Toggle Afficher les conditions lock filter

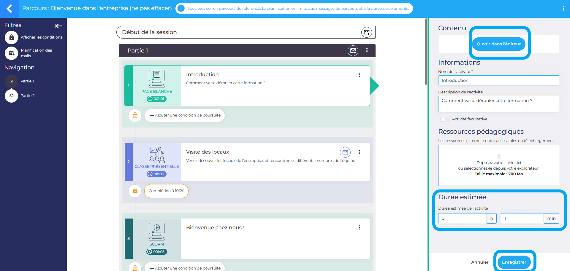(x=12, y=37)
